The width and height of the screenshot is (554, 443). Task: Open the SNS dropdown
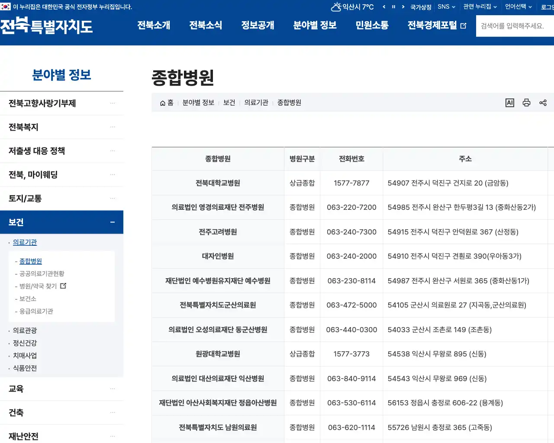444,6
